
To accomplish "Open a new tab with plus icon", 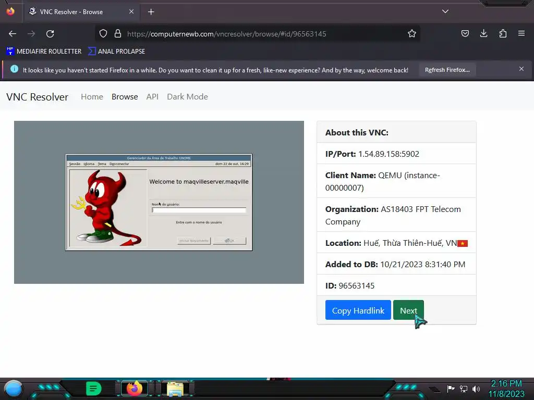I will coord(151,12).
